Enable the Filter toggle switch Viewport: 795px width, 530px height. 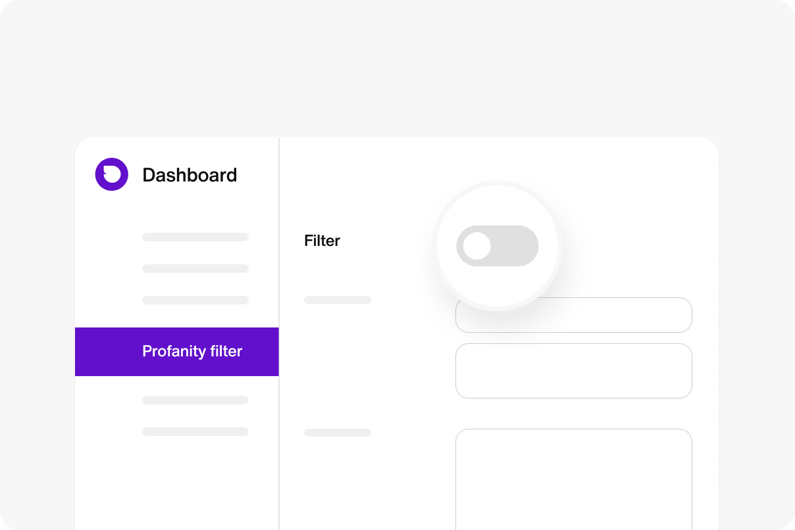point(498,246)
